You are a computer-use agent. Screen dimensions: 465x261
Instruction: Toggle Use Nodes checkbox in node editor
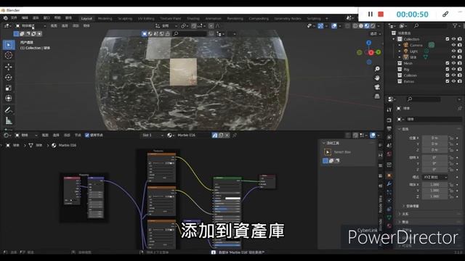pos(87,136)
